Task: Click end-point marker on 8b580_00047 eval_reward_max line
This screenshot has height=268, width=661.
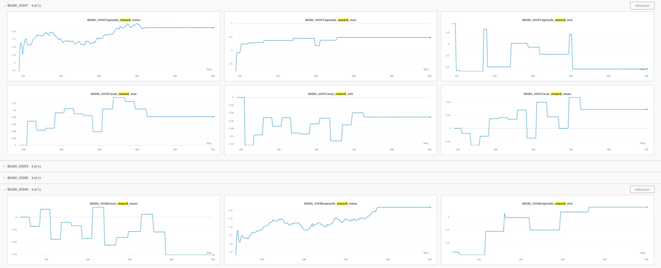Action: (x=214, y=117)
